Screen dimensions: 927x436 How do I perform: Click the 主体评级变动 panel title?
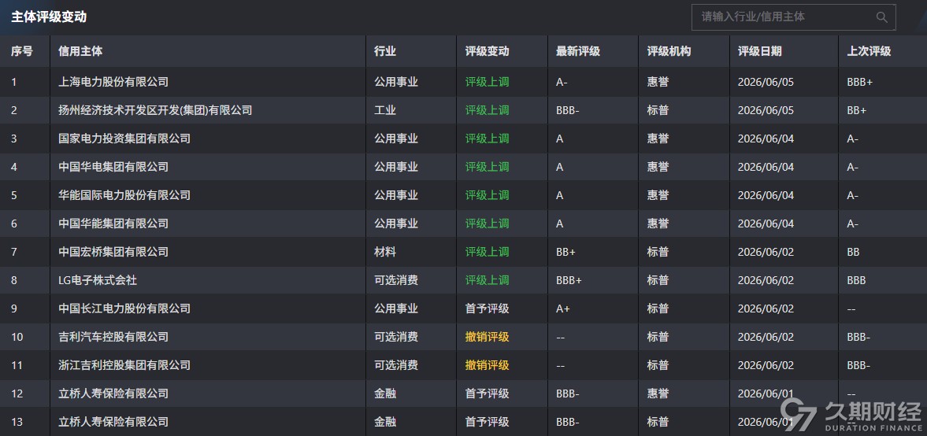click(49, 17)
